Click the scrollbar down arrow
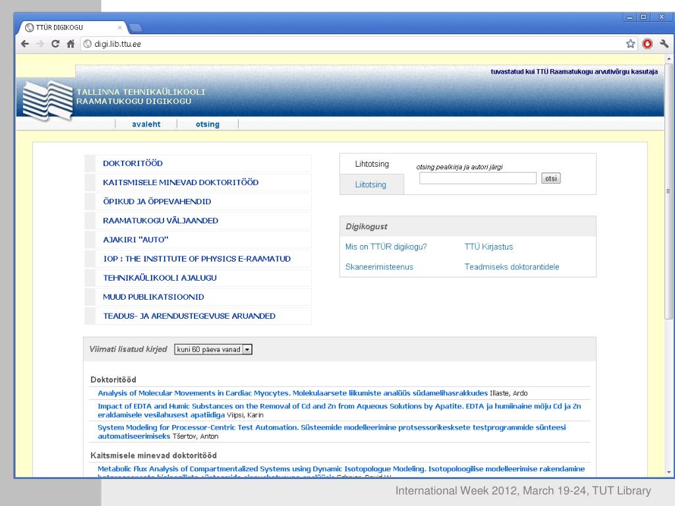 (x=668, y=472)
